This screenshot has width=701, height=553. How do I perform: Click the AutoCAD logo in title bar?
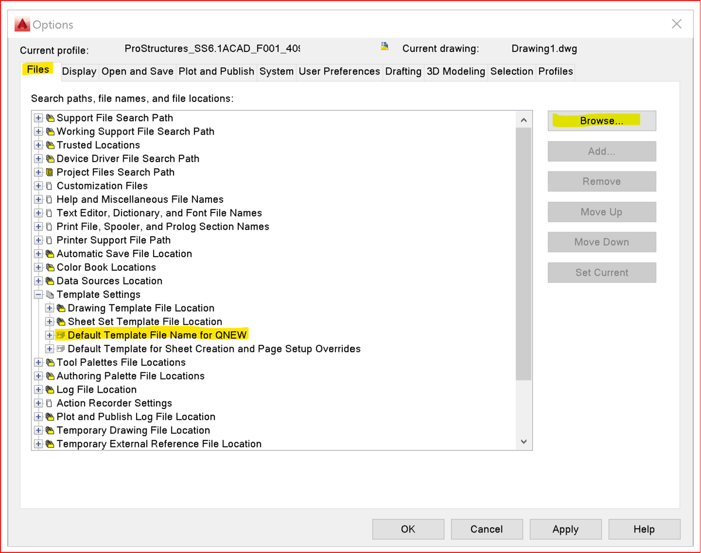[22, 24]
